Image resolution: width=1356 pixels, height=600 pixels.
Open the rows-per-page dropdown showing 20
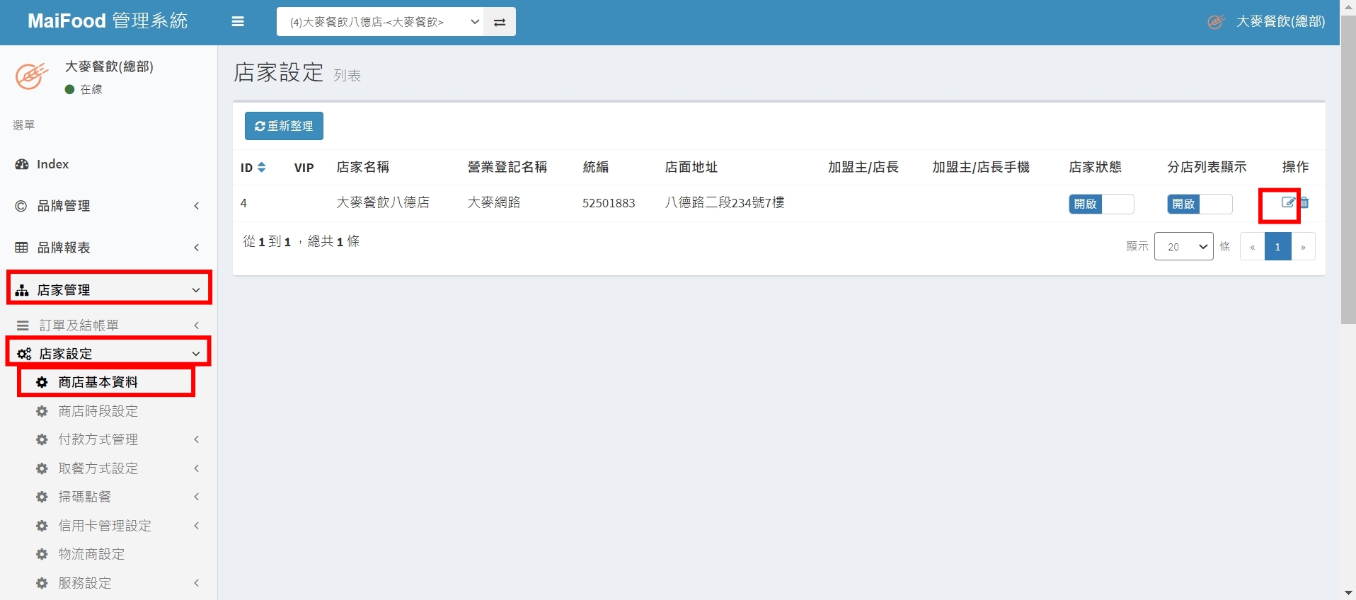point(1183,246)
